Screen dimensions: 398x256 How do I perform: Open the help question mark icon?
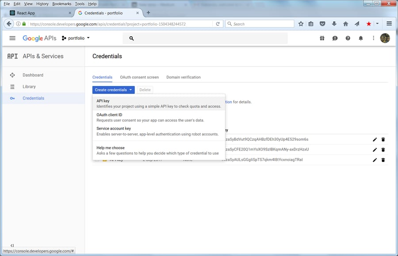click(348, 38)
